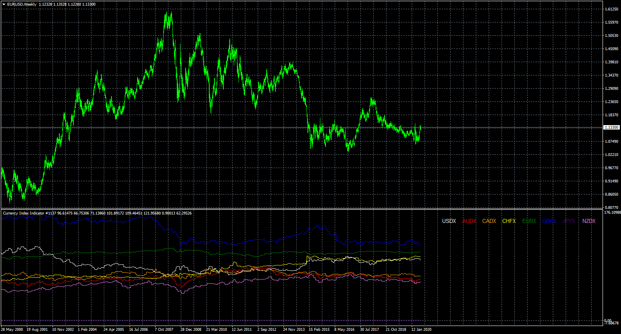Viewport: 621px width, 334px height.
Task: Click the 1.23650 price scale value
Action: tap(611, 101)
